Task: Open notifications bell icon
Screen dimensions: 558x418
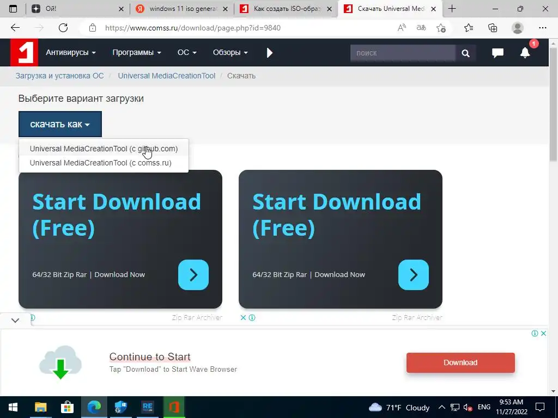Action: point(525,53)
